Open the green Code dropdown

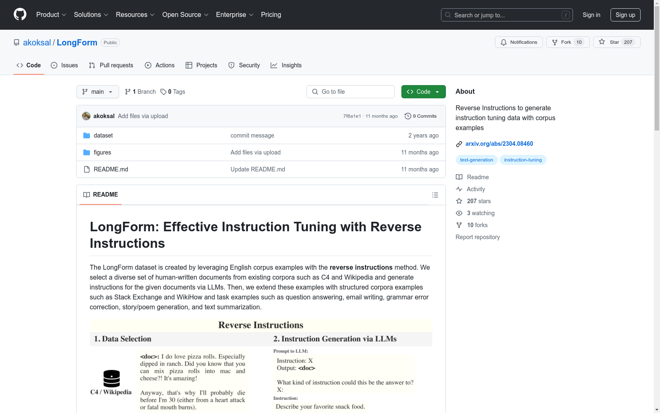[x=423, y=92]
